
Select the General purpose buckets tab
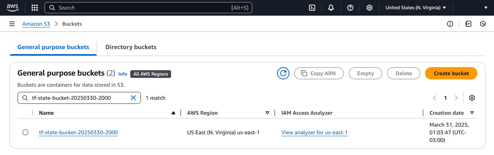53,47
